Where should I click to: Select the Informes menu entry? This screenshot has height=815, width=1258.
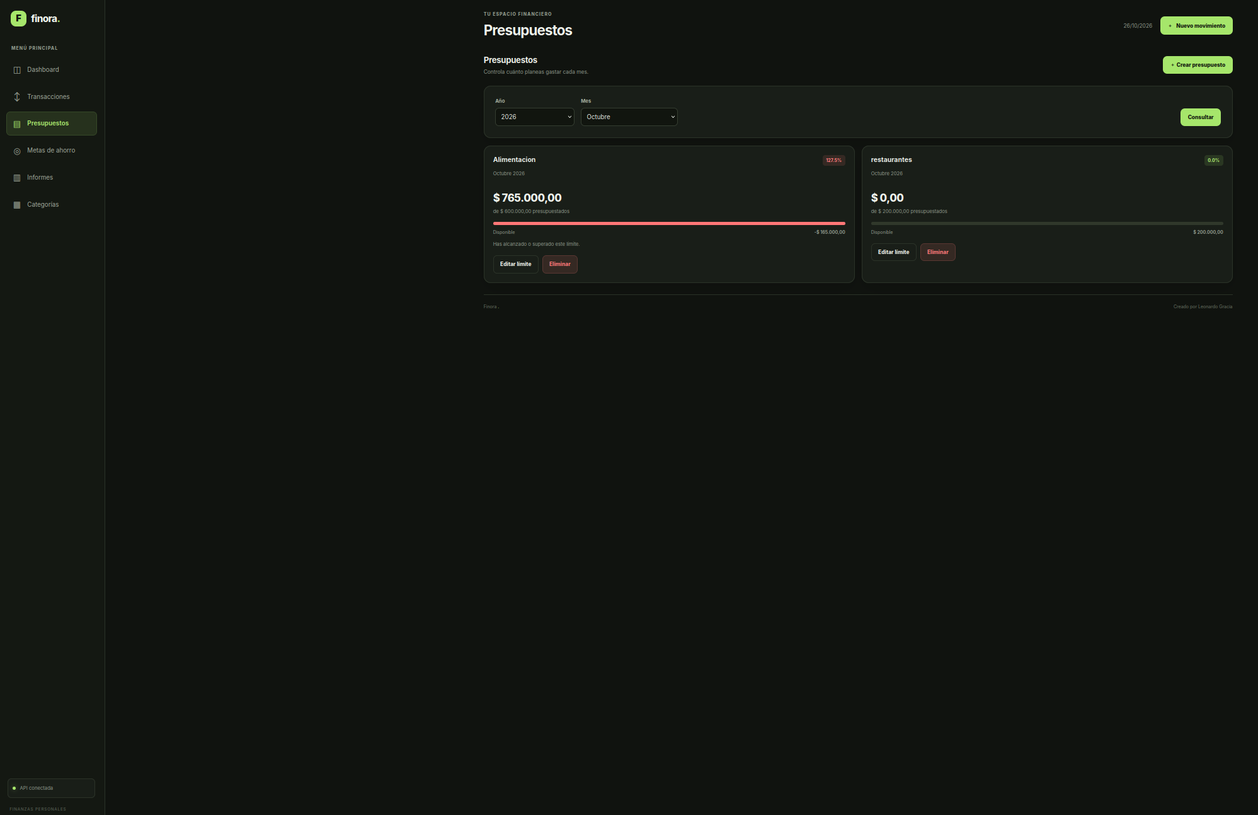coord(52,178)
